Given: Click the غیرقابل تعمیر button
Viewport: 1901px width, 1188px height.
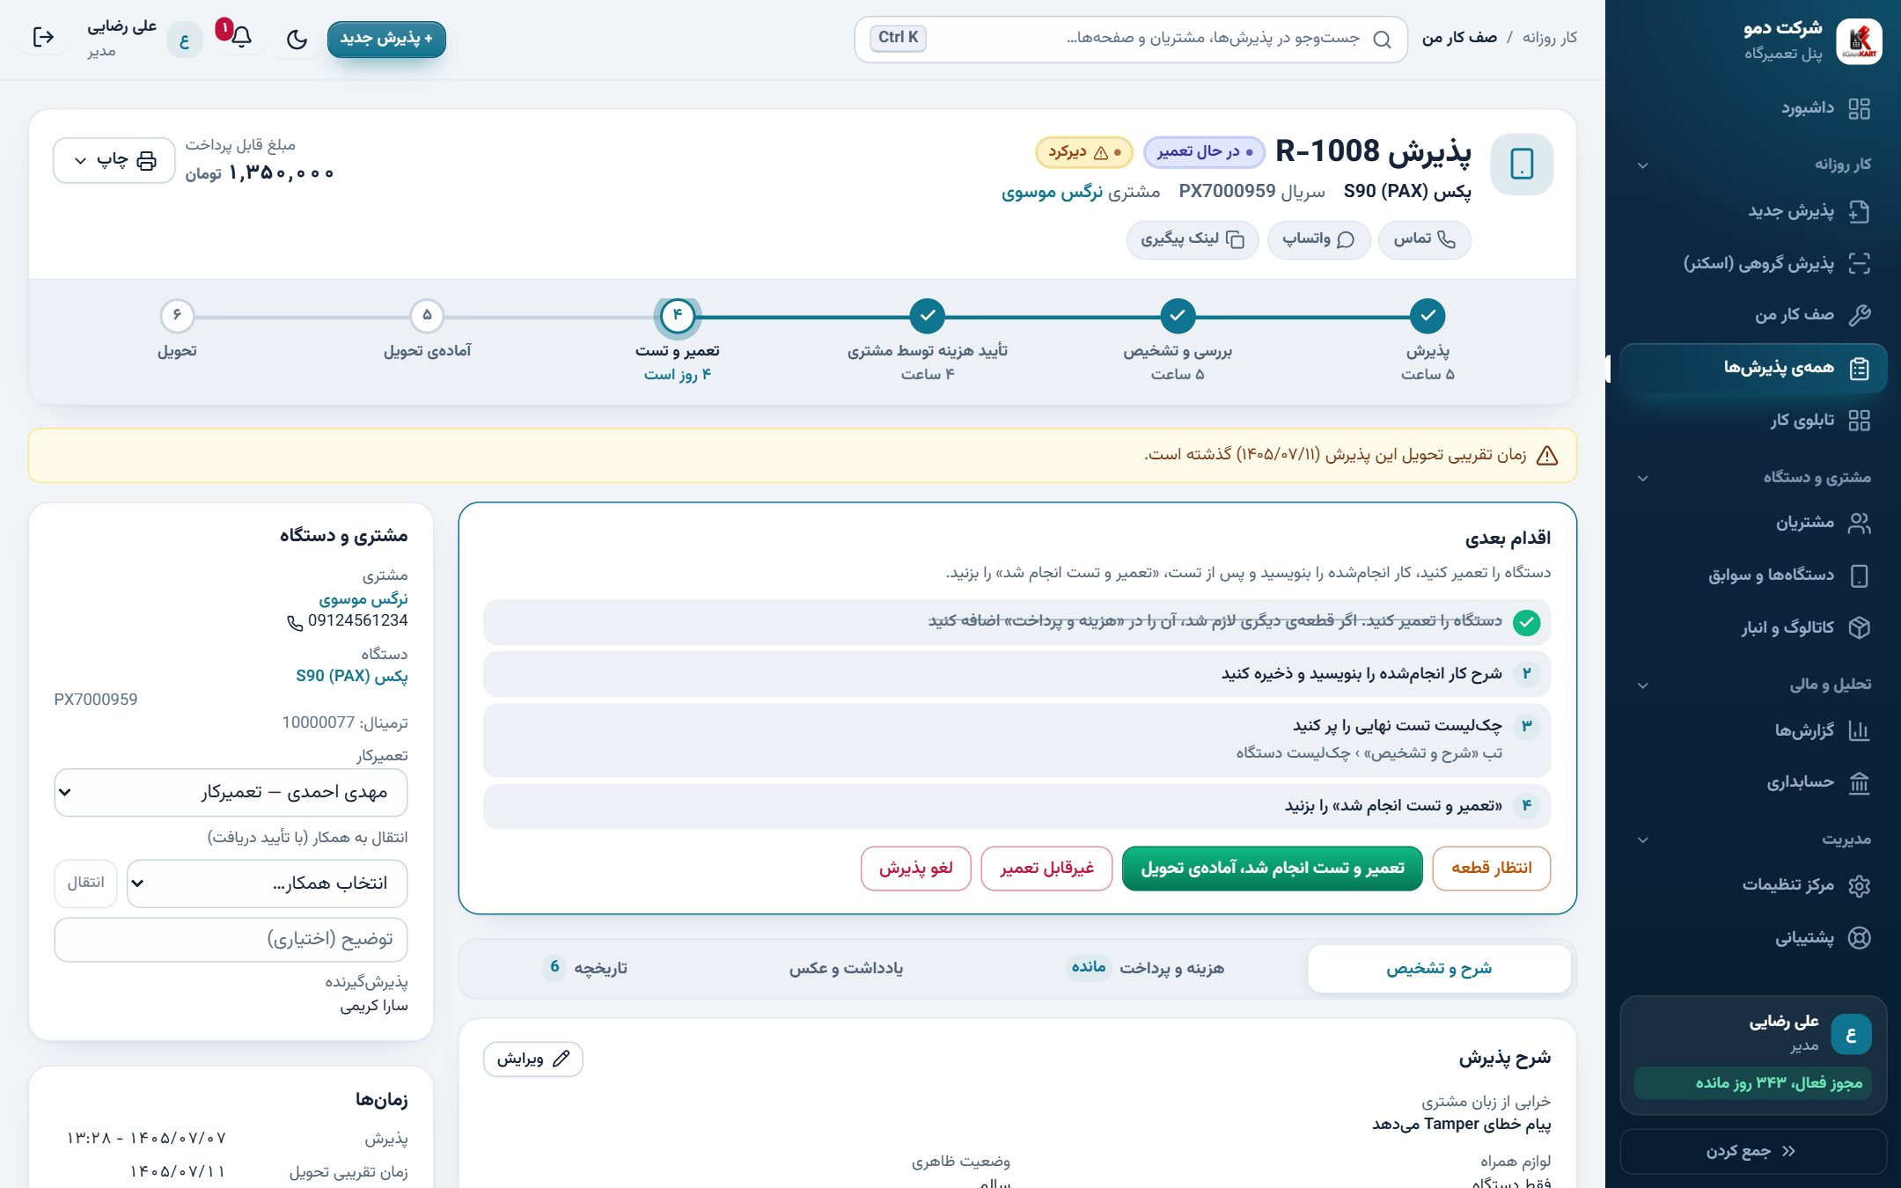Looking at the screenshot, I should pyautogui.click(x=1046, y=869).
